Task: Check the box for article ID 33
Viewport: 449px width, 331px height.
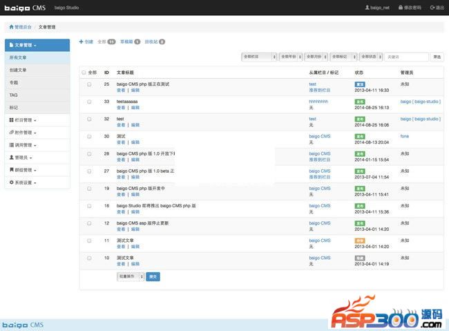Action: click(x=89, y=102)
